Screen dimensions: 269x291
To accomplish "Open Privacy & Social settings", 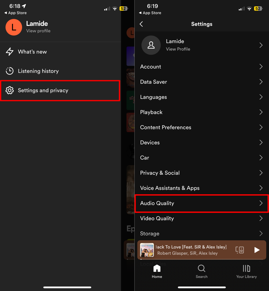I will click(201, 173).
